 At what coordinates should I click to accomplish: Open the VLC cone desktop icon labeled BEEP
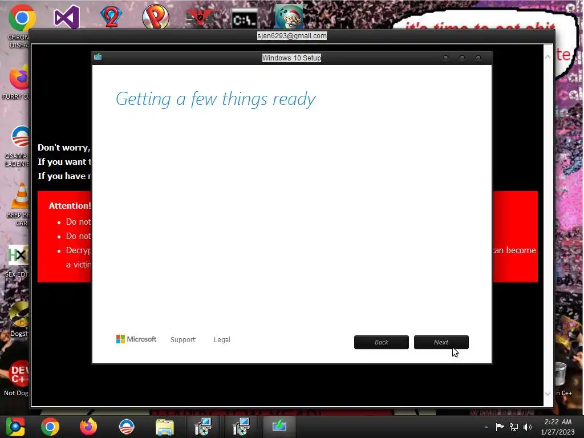click(x=21, y=196)
